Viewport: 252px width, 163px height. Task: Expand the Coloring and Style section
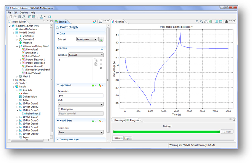coord(69,139)
